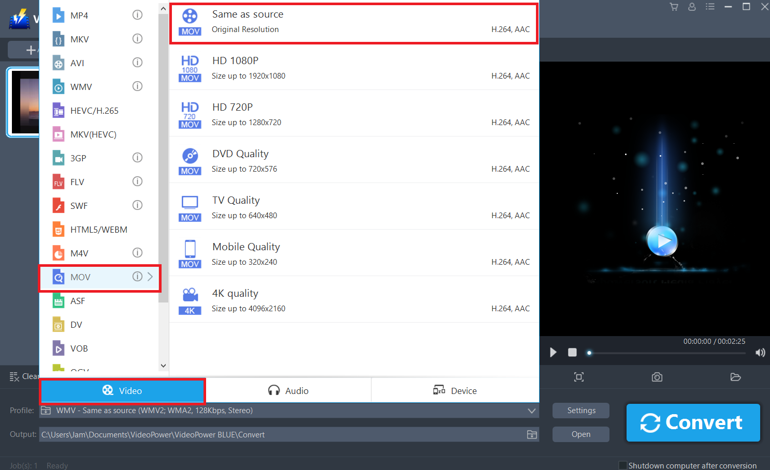
Task: Enable shutdown computer after conversion
Action: (622, 465)
